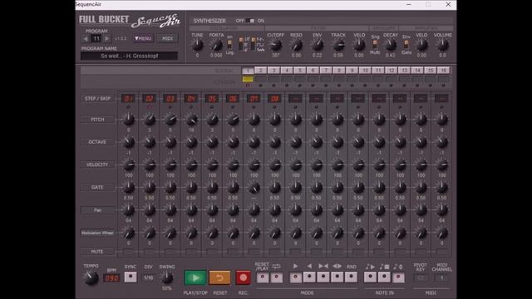
Task: Select bank 5 tab
Action: pyautogui.click(x=299, y=70)
